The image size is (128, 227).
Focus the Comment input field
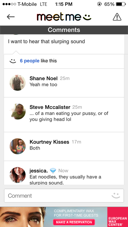[x=64, y=196]
